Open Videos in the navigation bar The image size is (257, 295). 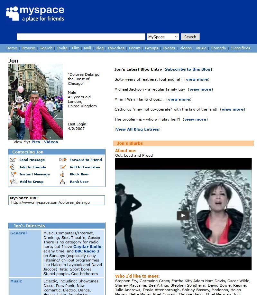pos(186,48)
